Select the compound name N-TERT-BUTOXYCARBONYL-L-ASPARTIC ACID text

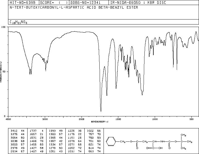53,8
